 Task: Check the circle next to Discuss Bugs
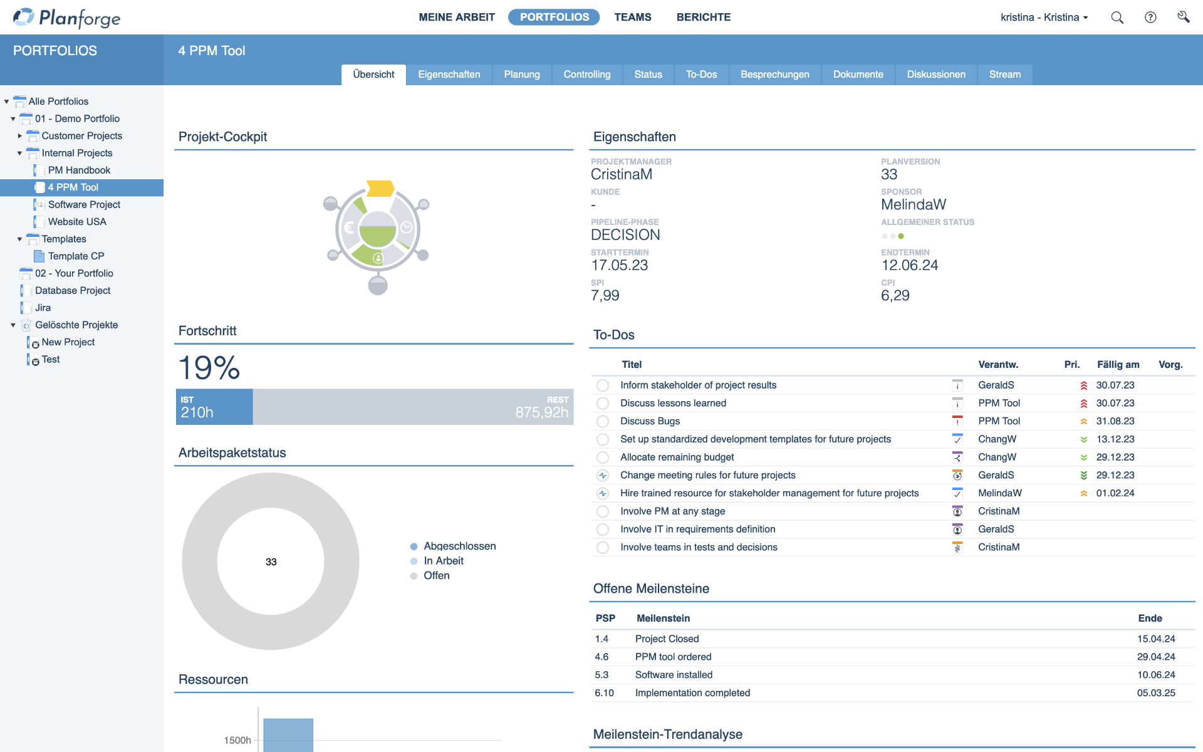pos(603,421)
